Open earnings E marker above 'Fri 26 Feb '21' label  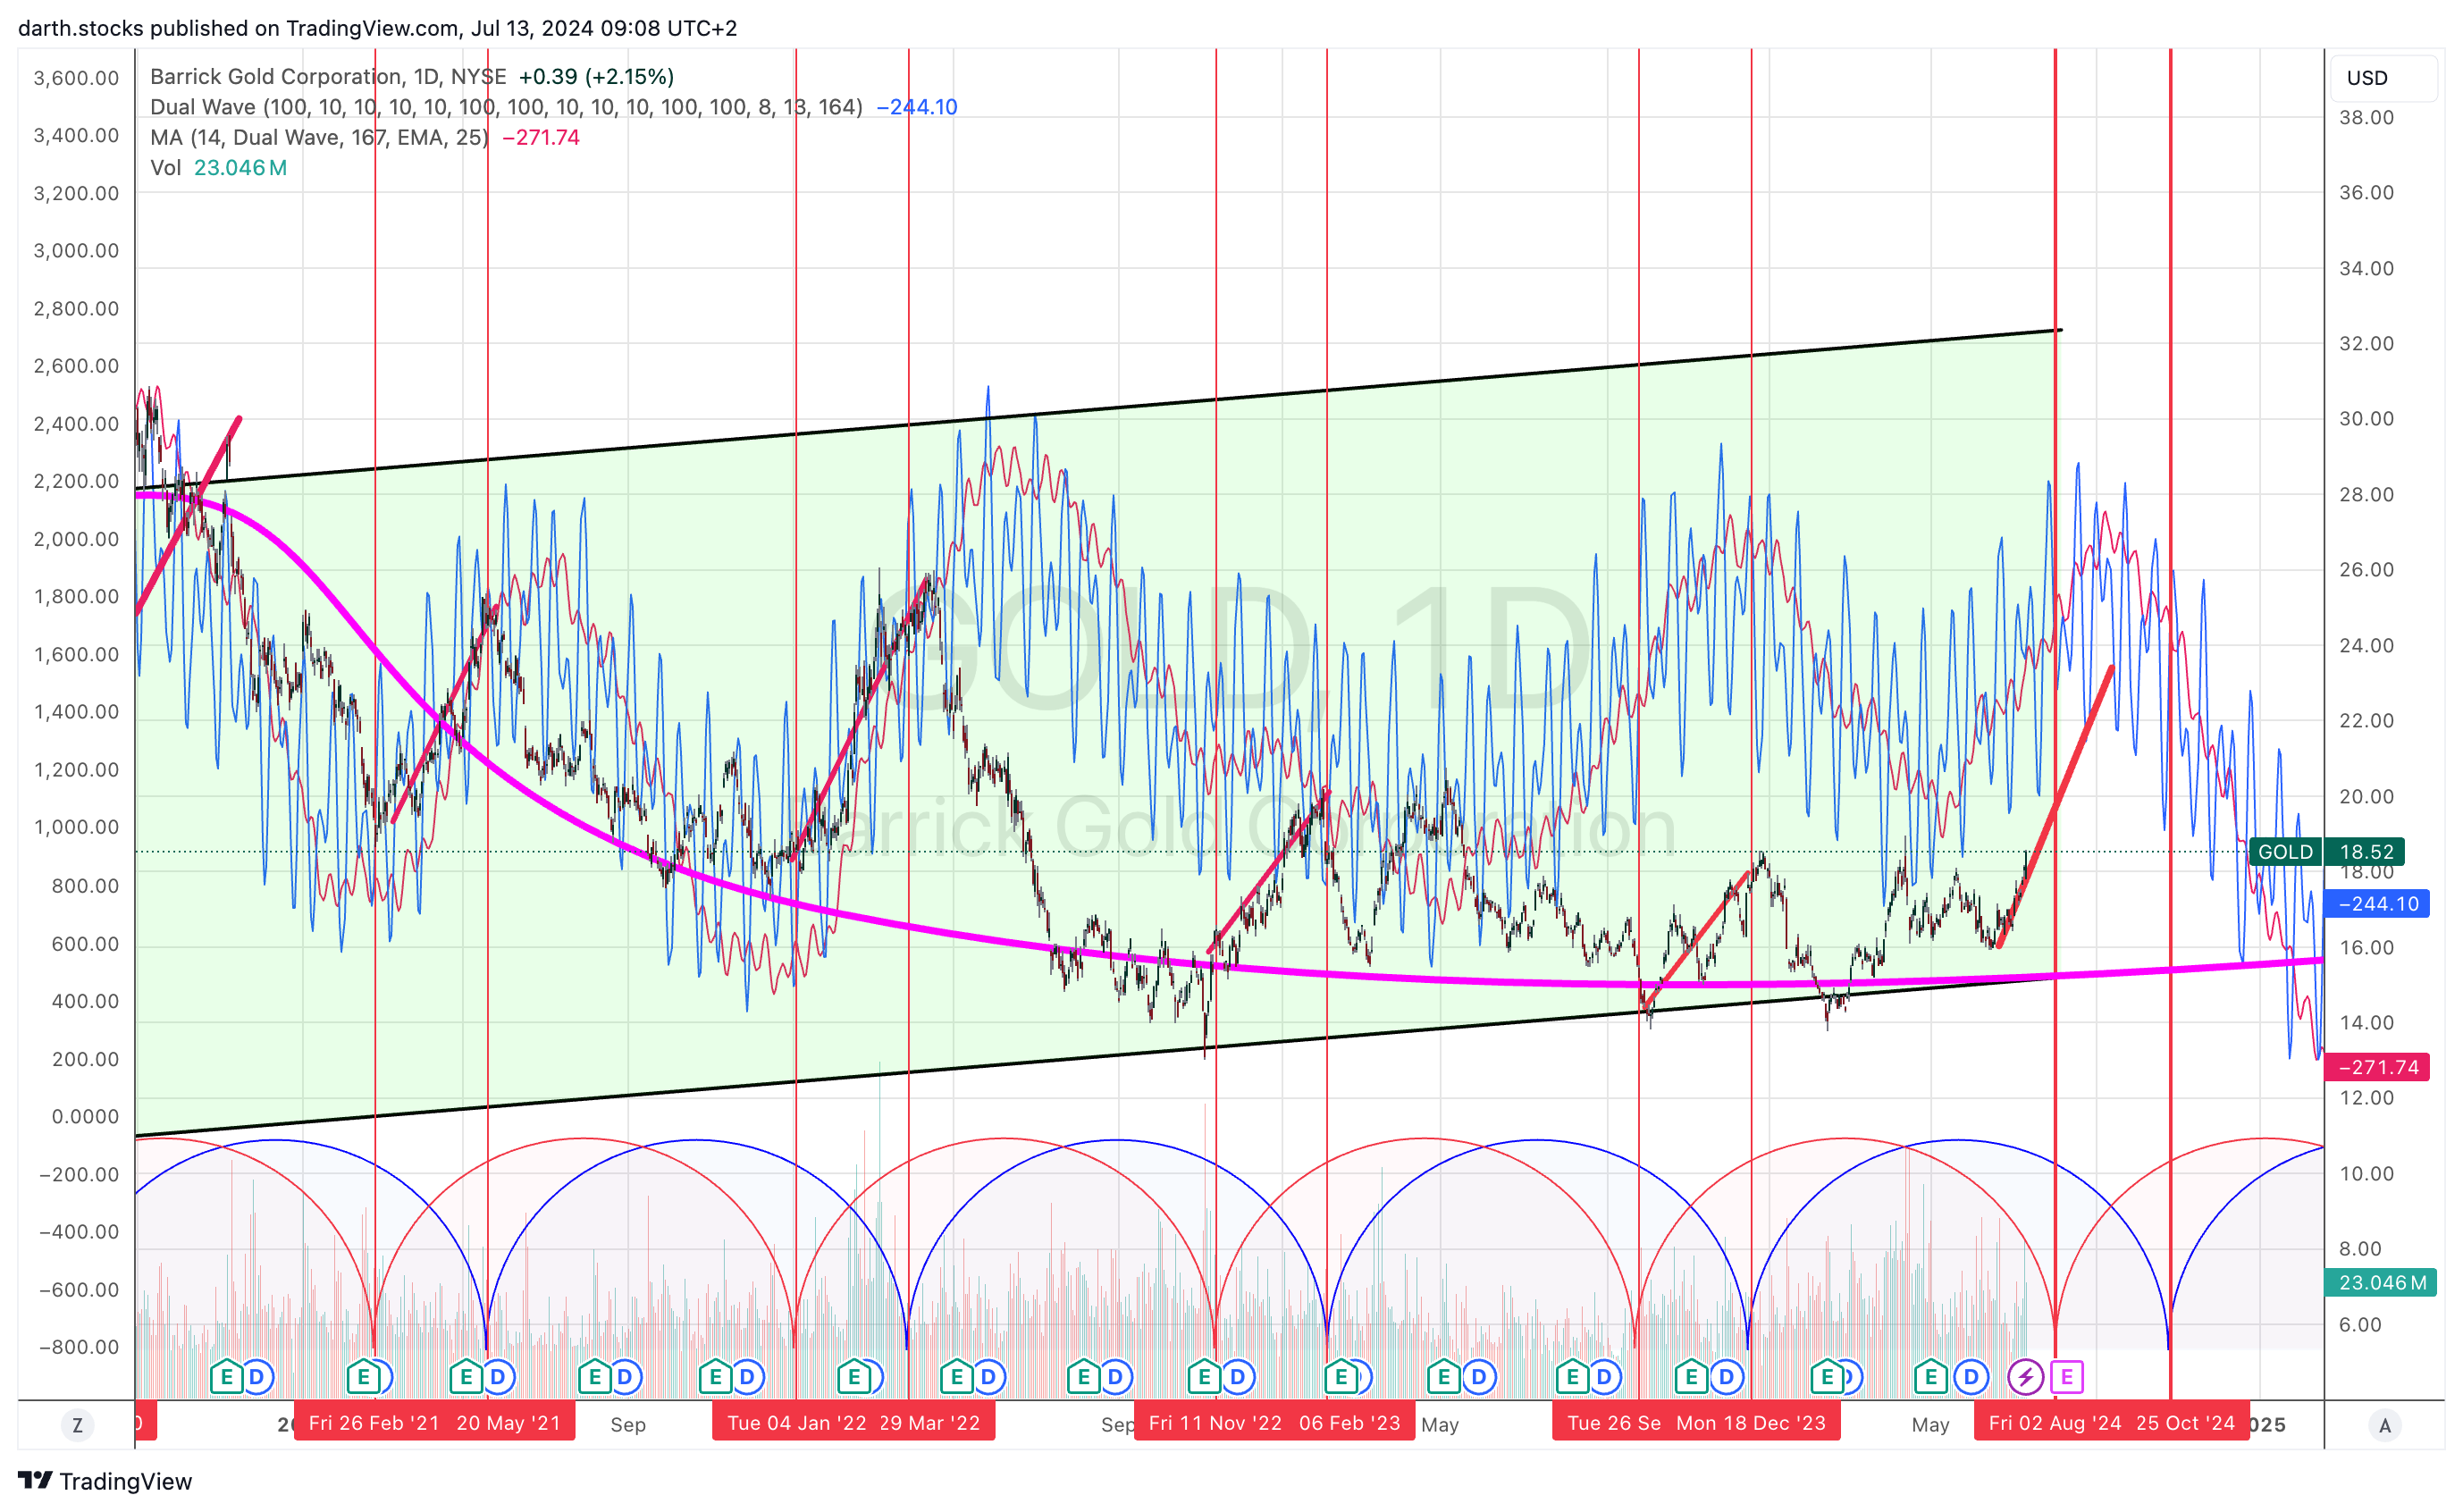pyautogui.click(x=364, y=1377)
